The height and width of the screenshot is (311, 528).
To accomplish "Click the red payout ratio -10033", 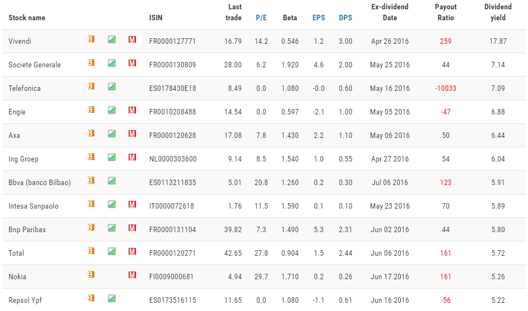I will pyautogui.click(x=445, y=89).
